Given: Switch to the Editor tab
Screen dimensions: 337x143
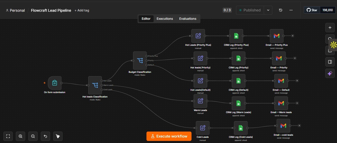Looking at the screenshot, I should tap(146, 19).
